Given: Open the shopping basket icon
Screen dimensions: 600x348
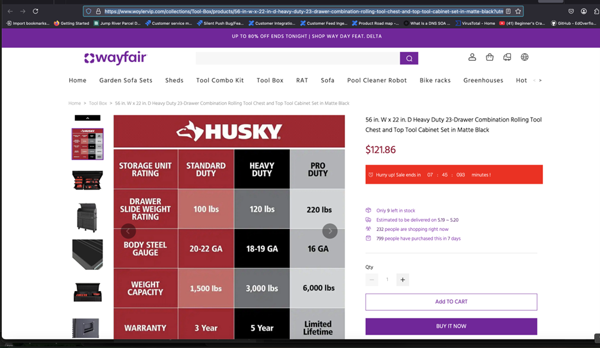Looking at the screenshot, I should point(489,58).
